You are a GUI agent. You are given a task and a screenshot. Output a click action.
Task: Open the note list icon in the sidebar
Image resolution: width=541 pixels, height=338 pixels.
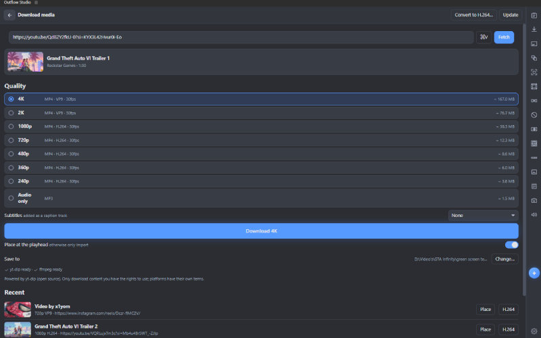534,187
